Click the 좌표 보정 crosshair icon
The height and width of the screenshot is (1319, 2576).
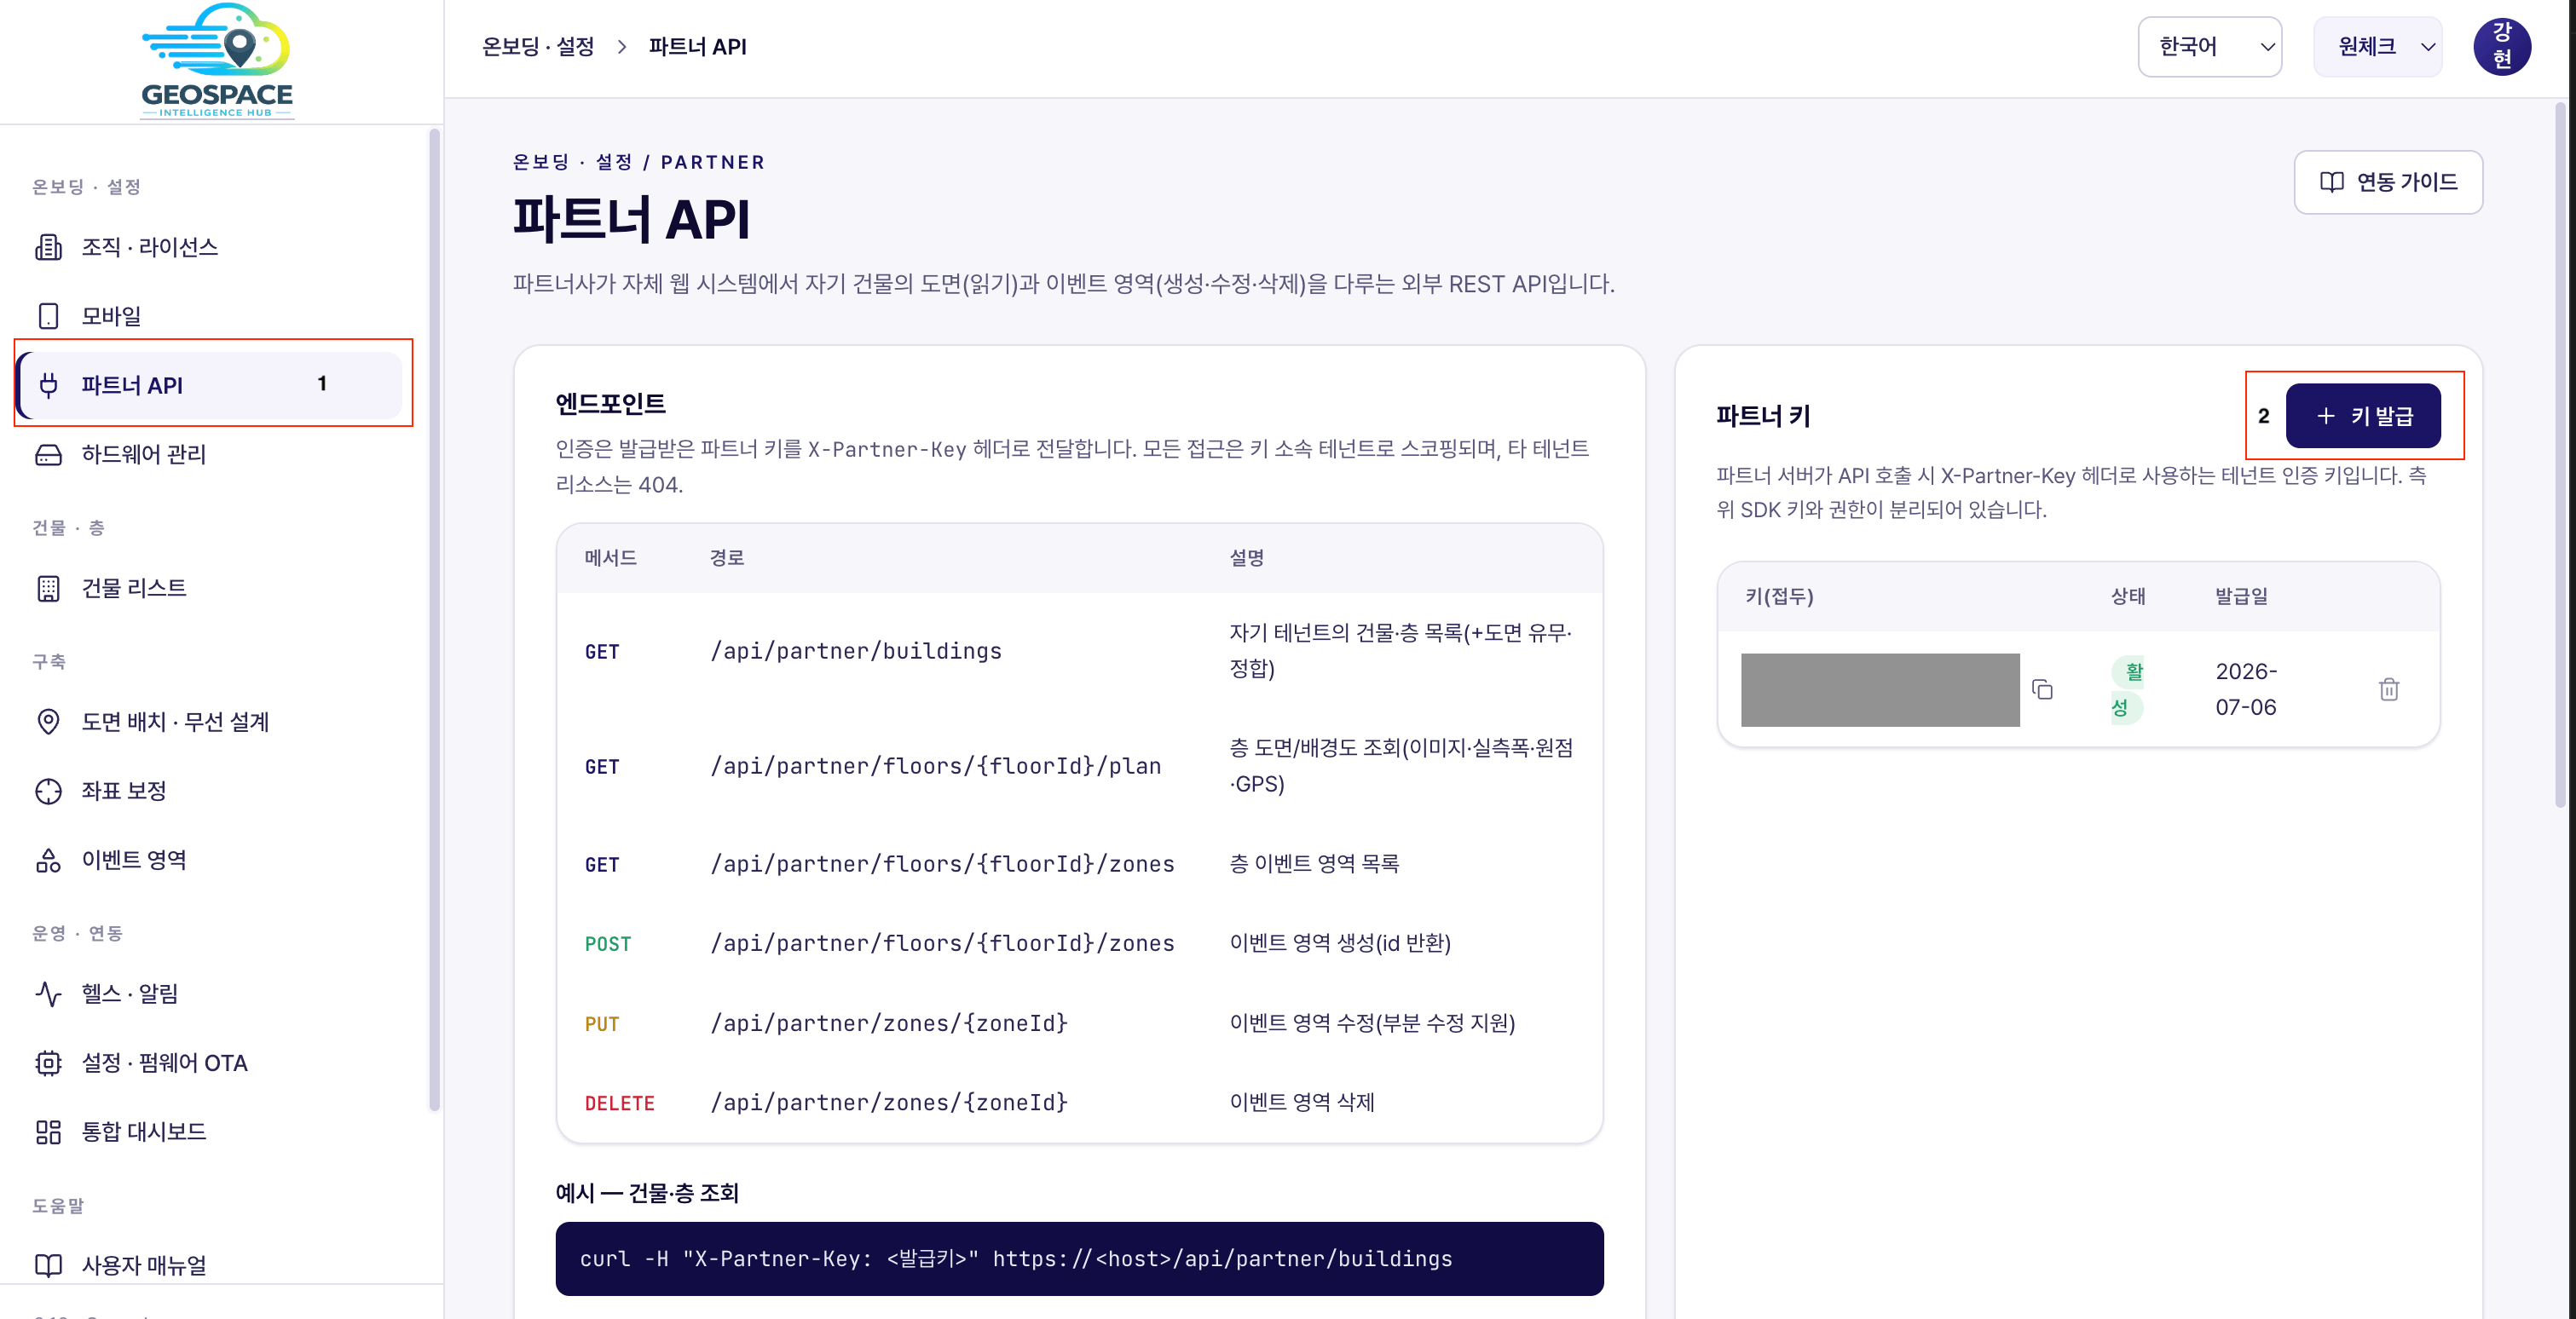click(48, 792)
